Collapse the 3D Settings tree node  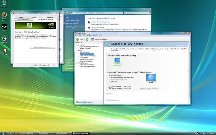[77, 45]
